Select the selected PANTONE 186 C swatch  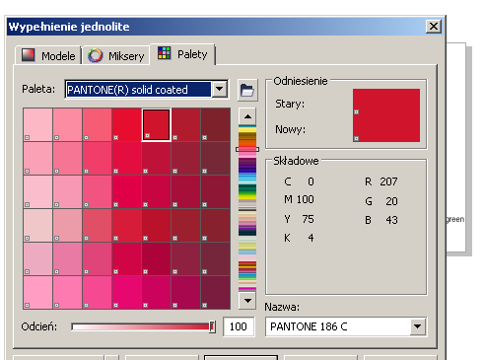[x=156, y=125]
